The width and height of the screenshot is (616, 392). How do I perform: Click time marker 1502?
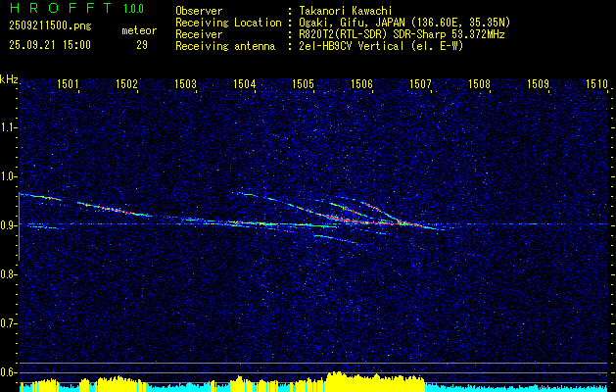pos(126,83)
